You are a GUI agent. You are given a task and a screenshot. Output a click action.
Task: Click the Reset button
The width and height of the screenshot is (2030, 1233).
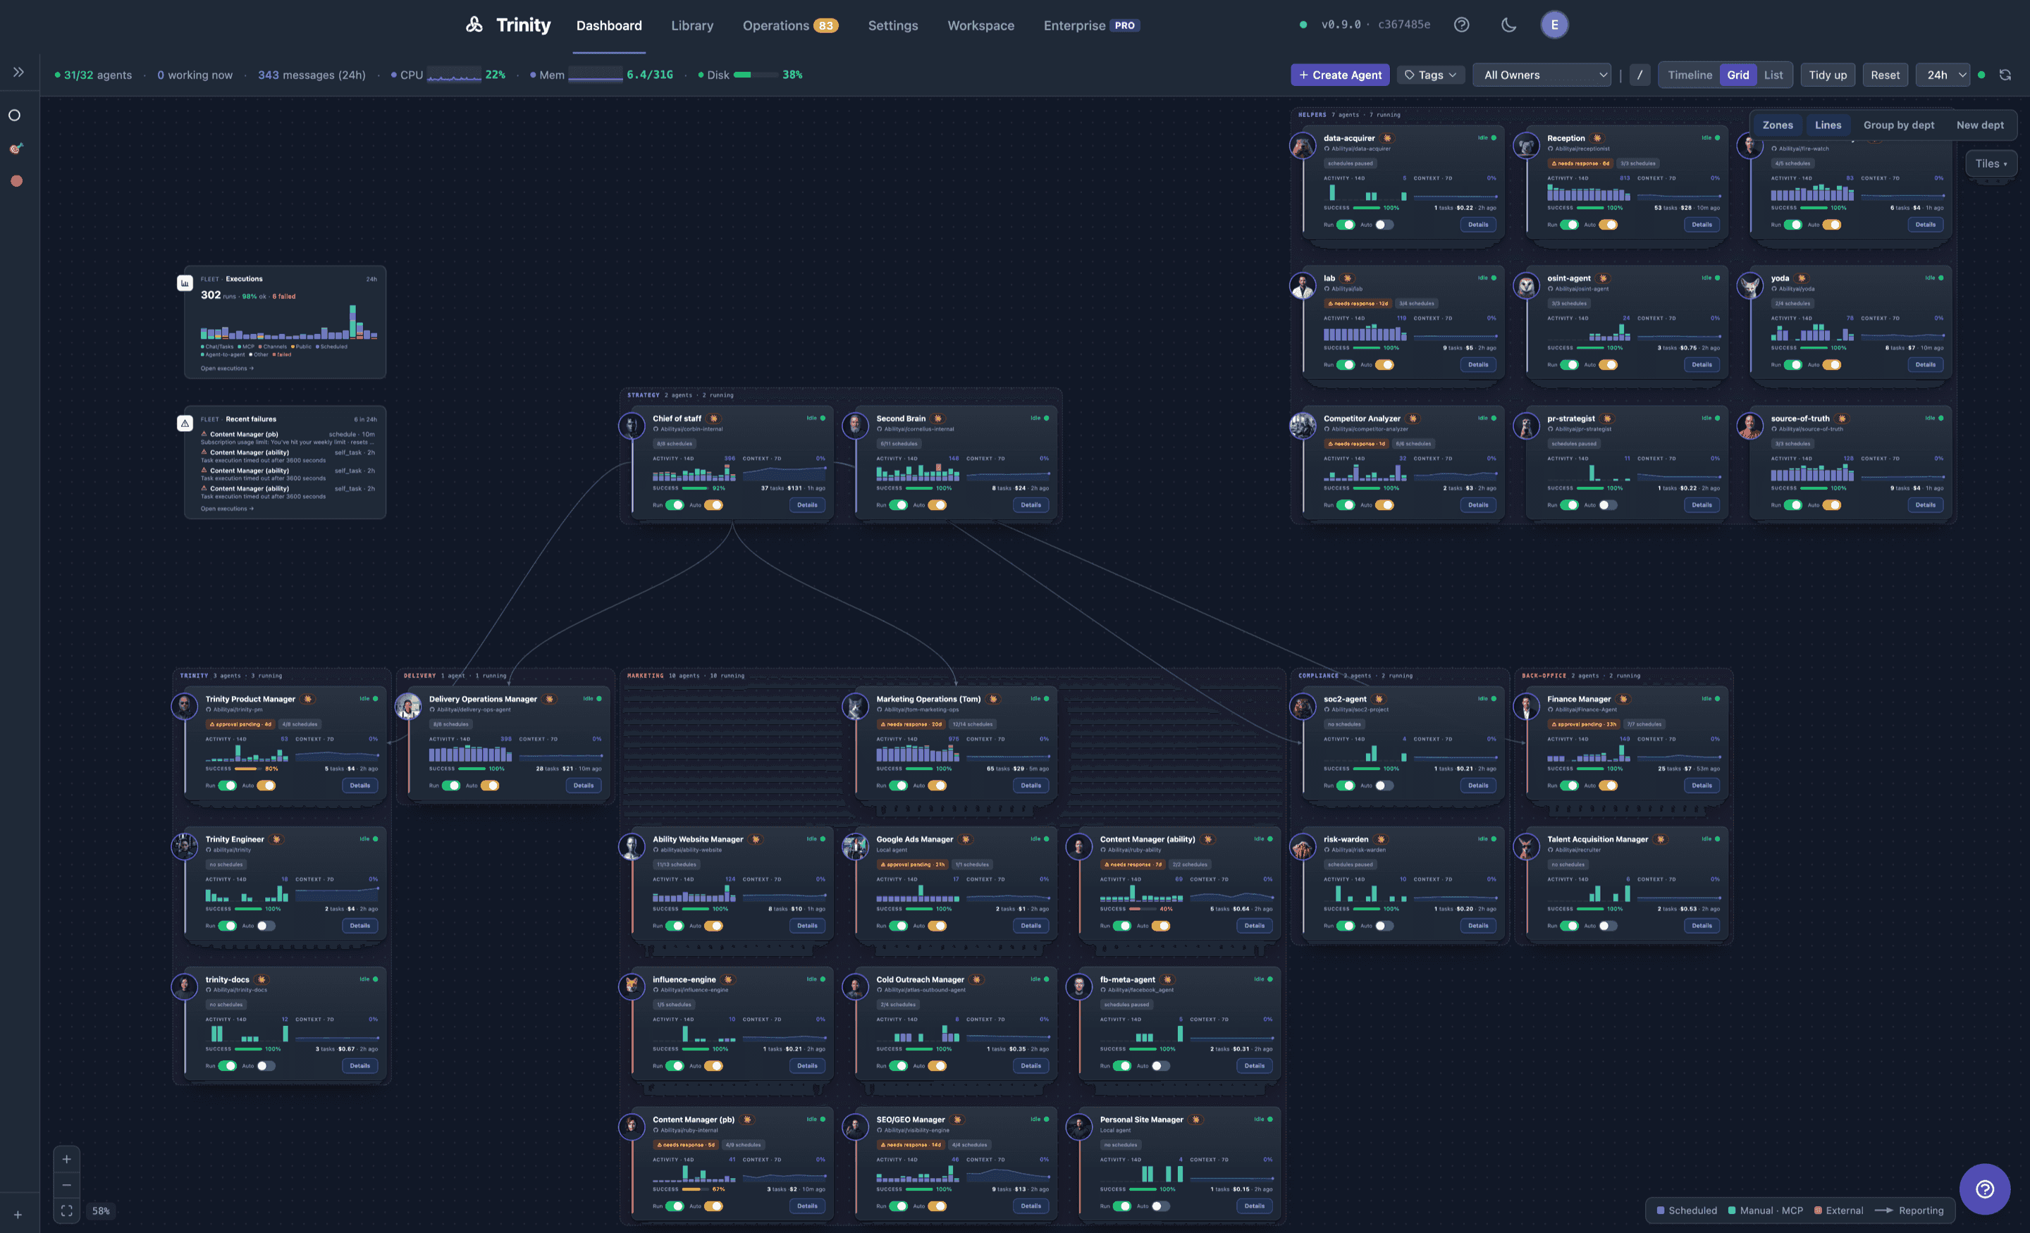1885,75
